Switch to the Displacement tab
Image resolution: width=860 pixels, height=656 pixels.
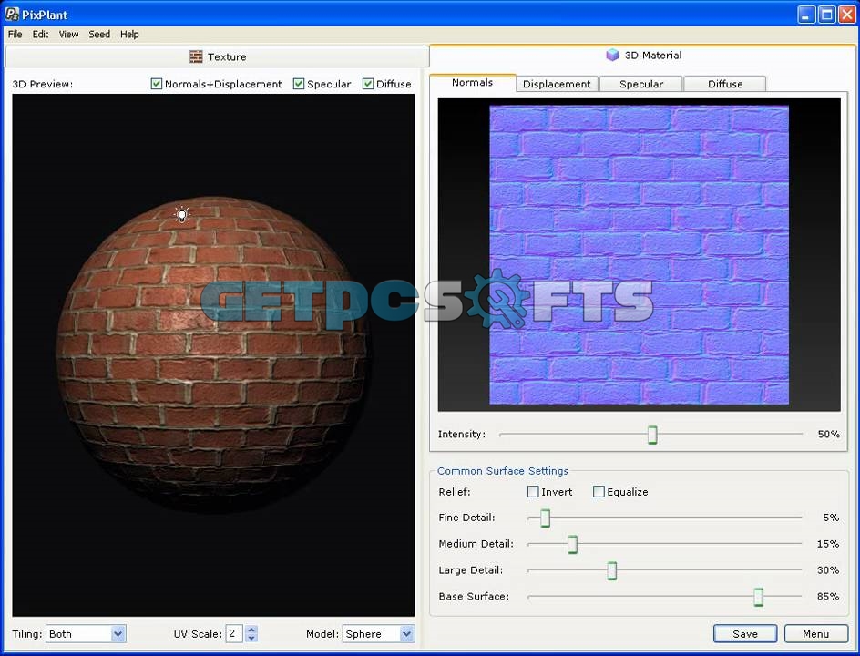[557, 84]
